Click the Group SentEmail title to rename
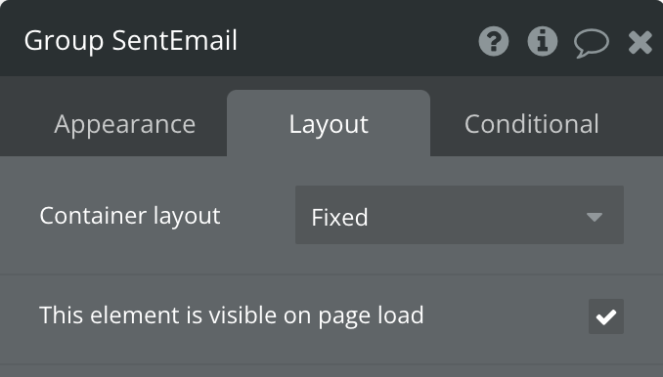This screenshot has height=377, width=663. pos(131,41)
